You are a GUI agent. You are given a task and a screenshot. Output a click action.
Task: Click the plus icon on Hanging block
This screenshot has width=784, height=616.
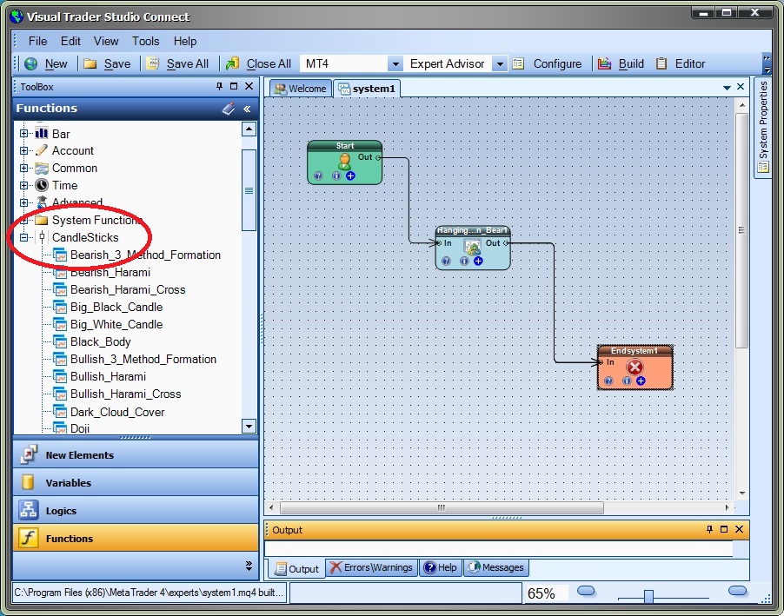pyautogui.click(x=478, y=261)
